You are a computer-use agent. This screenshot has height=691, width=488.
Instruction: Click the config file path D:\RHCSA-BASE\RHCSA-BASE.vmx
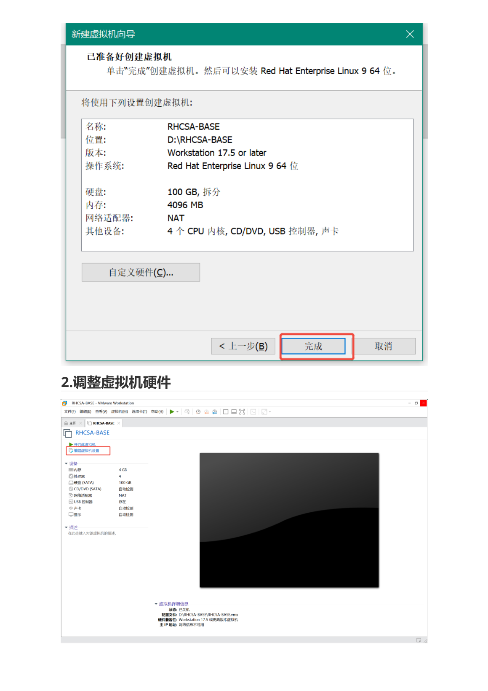coord(208,615)
